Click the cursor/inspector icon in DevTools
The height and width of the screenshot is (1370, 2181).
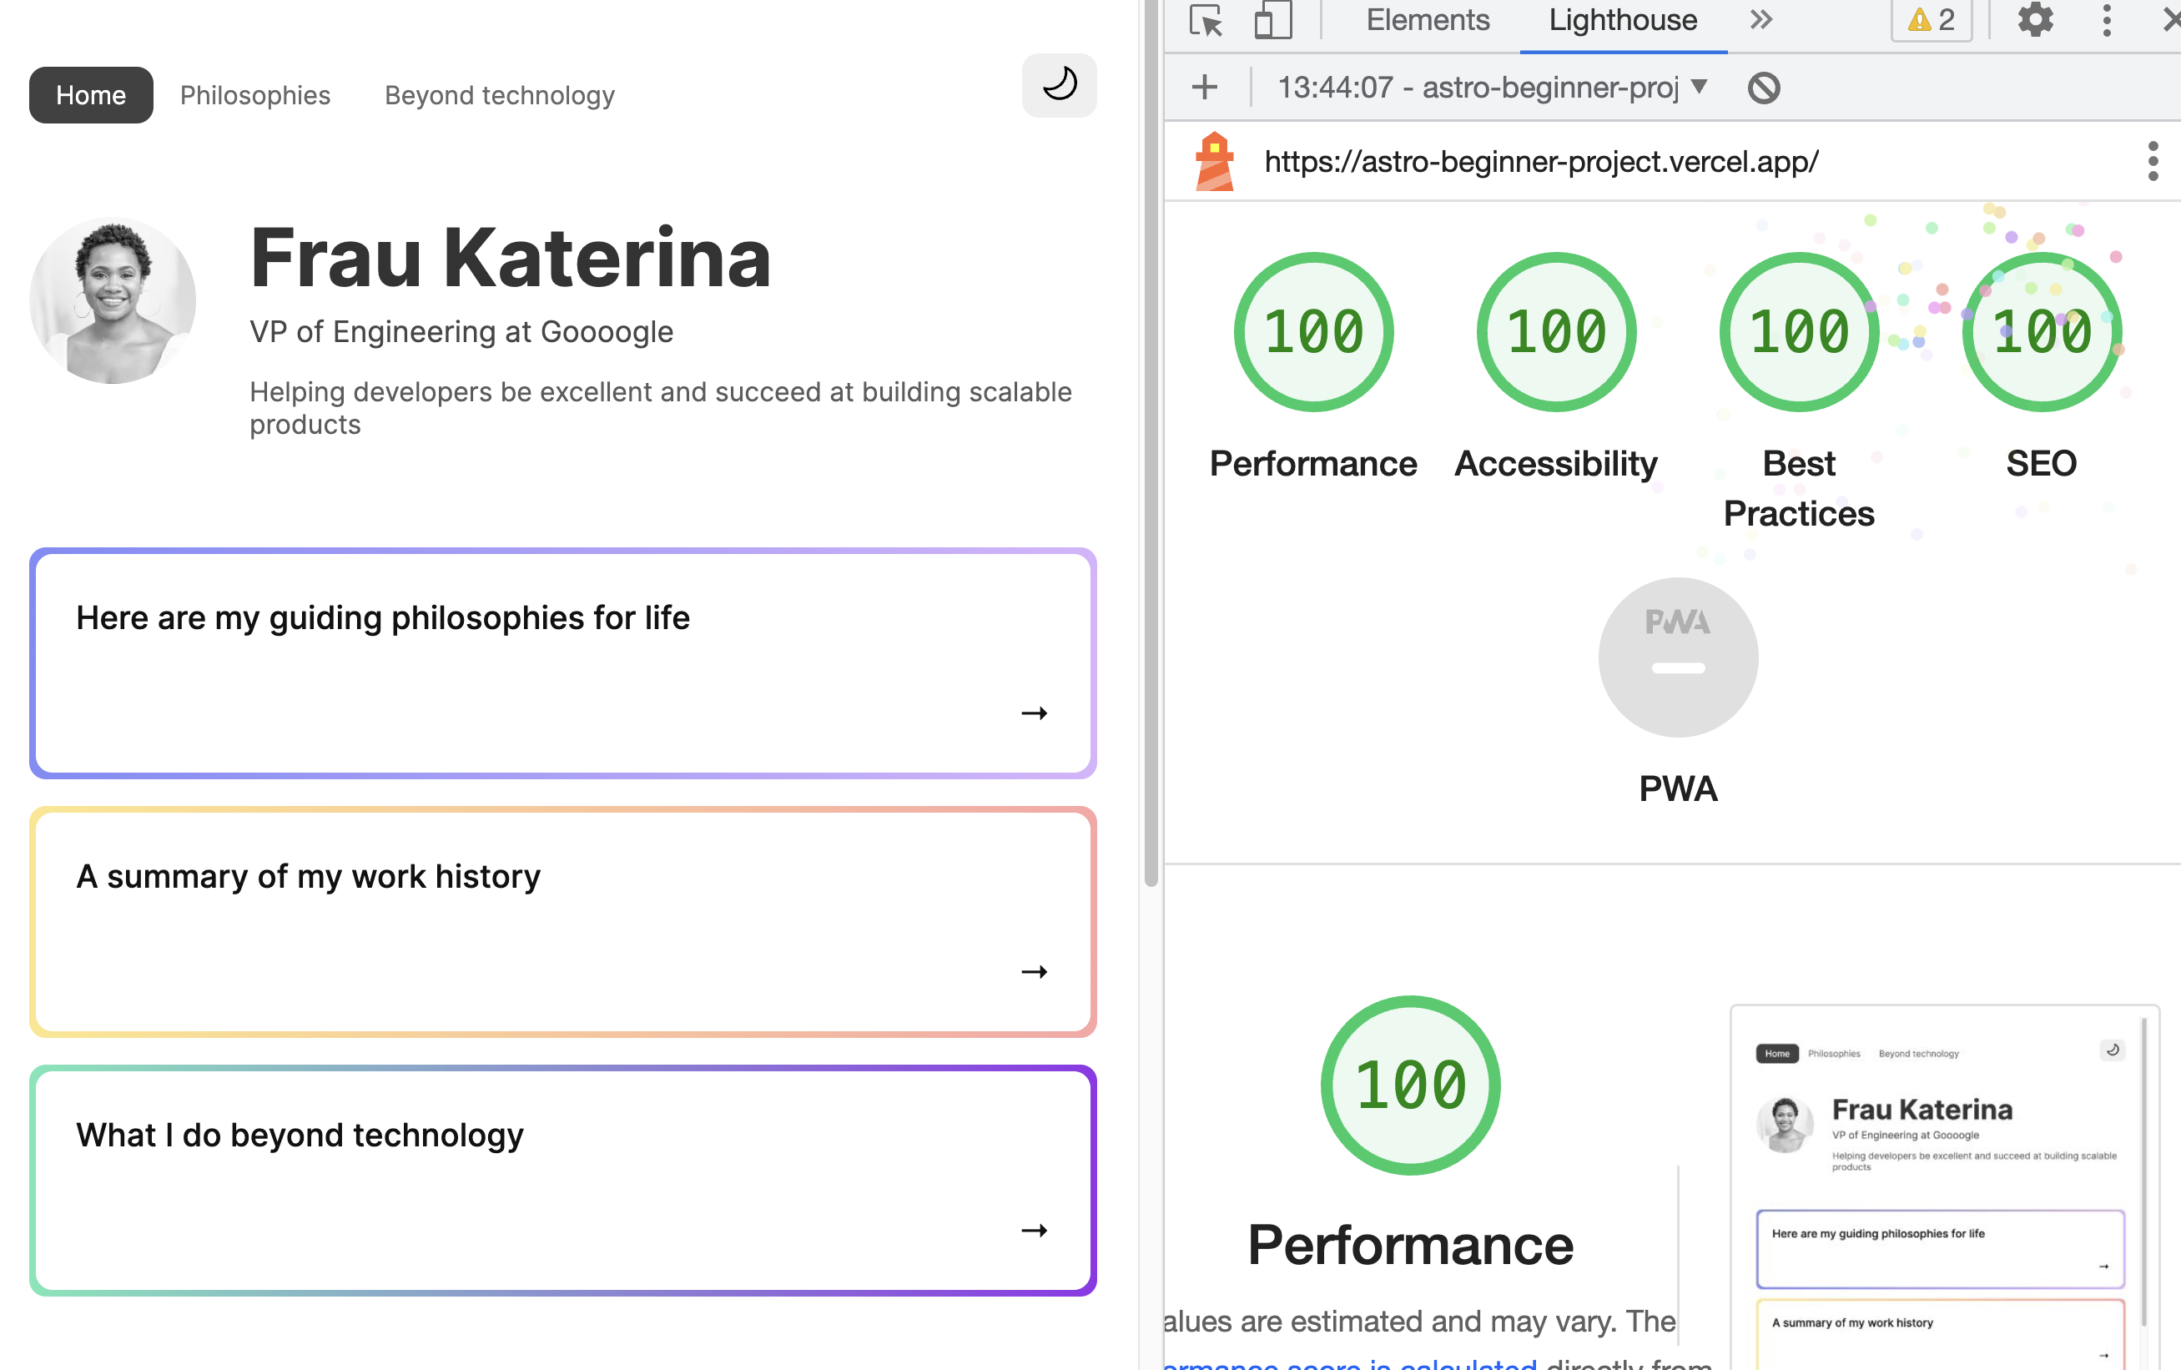click(1206, 19)
